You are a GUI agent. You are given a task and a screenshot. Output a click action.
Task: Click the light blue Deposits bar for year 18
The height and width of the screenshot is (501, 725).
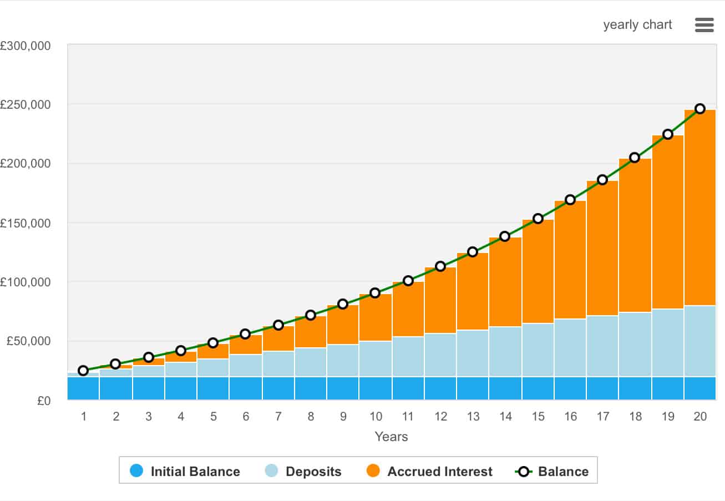[635, 344]
